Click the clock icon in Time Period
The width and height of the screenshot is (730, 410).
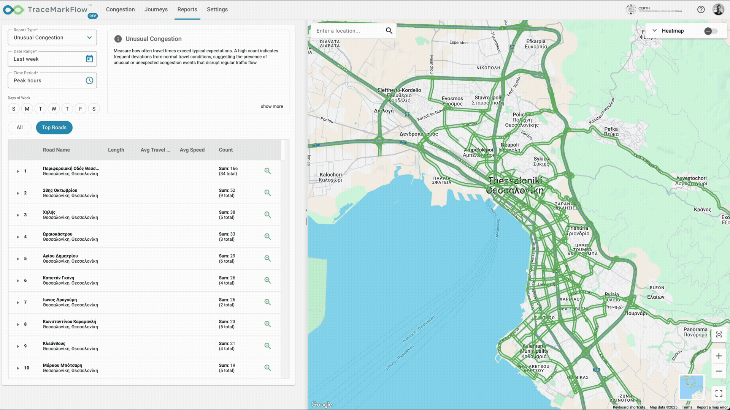point(89,80)
